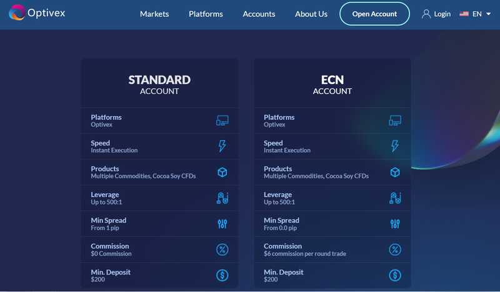The width and height of the screenshot is (500, 292).
Task: Click the Standard account Speed lightning icon
Action: (222, 146)
